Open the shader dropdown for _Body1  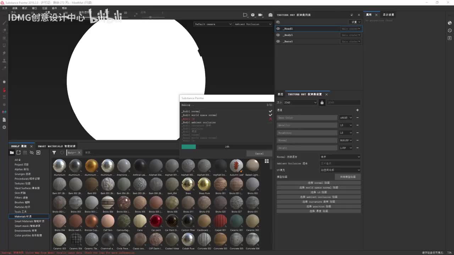(351, 35)
